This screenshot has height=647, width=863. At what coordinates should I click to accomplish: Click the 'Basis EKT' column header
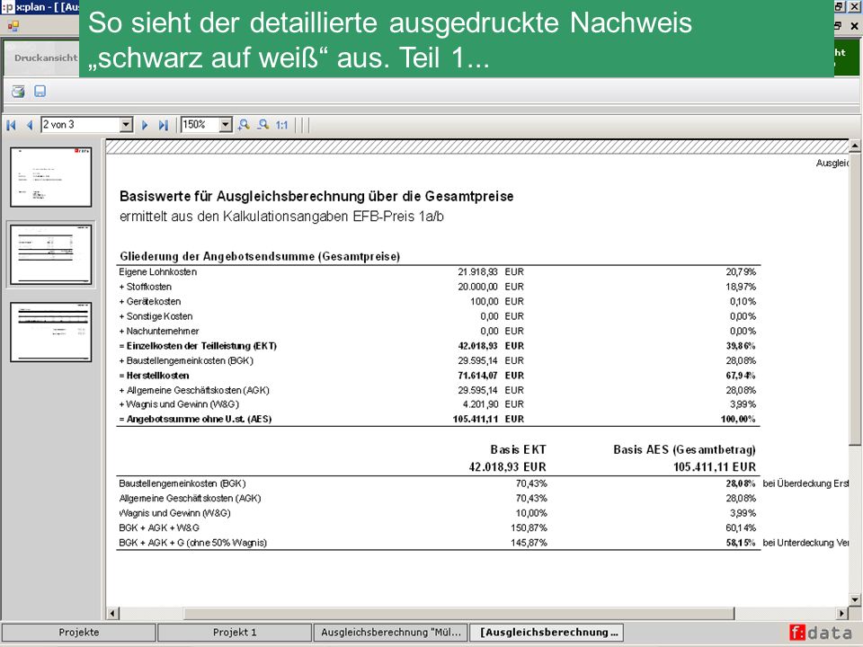[518, 450]
